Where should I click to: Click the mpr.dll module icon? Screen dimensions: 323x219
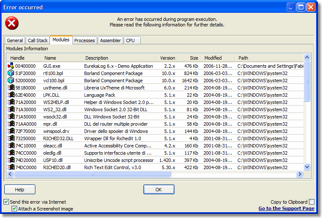(x=11, y=124)
